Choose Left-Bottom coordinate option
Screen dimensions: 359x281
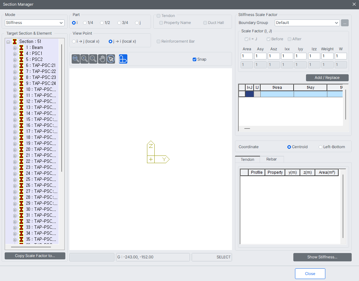pyautogui.click(x=321, y=147)
